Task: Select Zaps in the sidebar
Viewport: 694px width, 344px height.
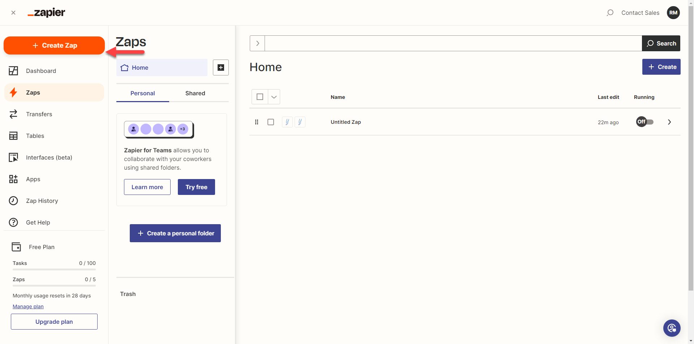Action: [x=54, y=92]
